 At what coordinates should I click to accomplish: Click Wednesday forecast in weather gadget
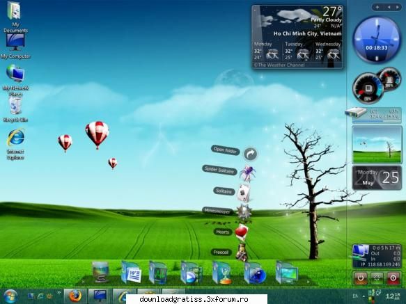coord(328,51)
